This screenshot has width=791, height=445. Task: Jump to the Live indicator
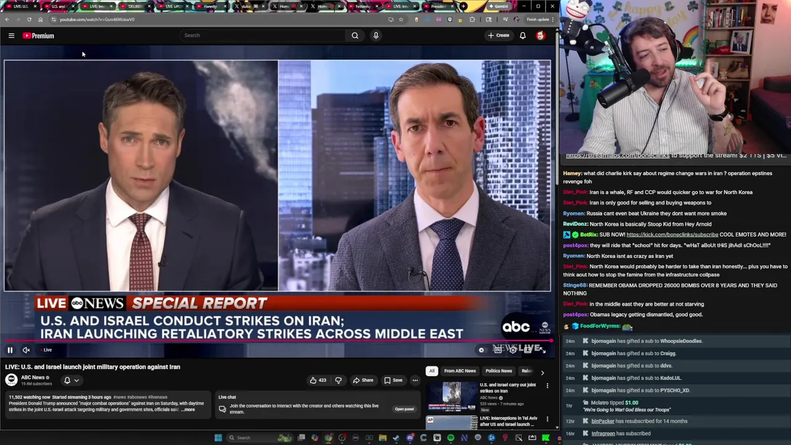[47, 350]
